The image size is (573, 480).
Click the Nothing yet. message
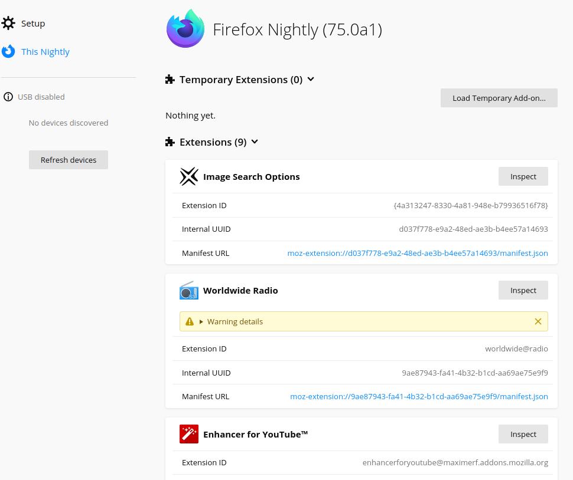click(190, 116)
